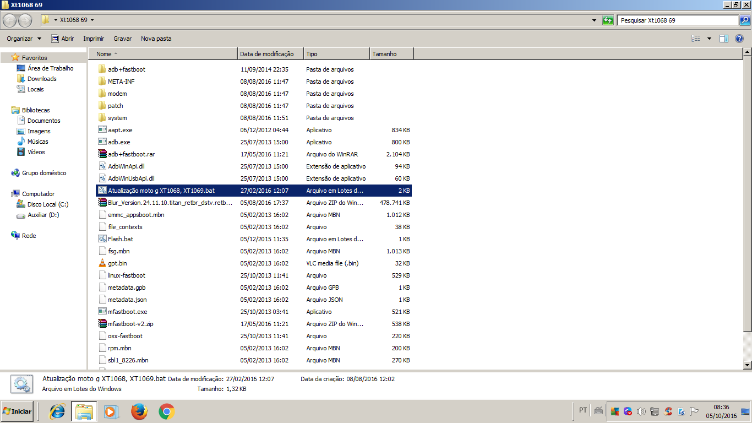Select the file_contexts entry
Image resolution: width=752 pixels, height=423 pixels.
(125, 227)
